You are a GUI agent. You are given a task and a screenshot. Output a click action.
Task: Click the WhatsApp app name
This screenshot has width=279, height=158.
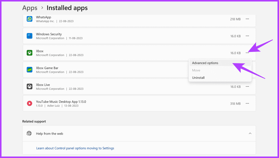pyautogui.click(x=43, y=17)
